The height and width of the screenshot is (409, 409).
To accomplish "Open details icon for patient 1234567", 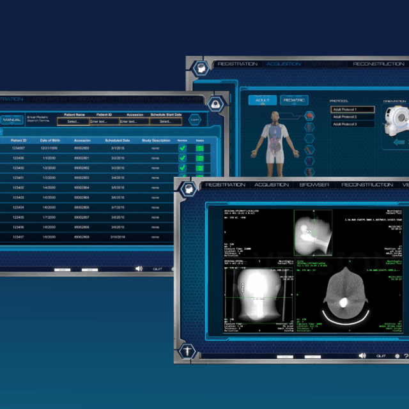I will tap(199, 148).
